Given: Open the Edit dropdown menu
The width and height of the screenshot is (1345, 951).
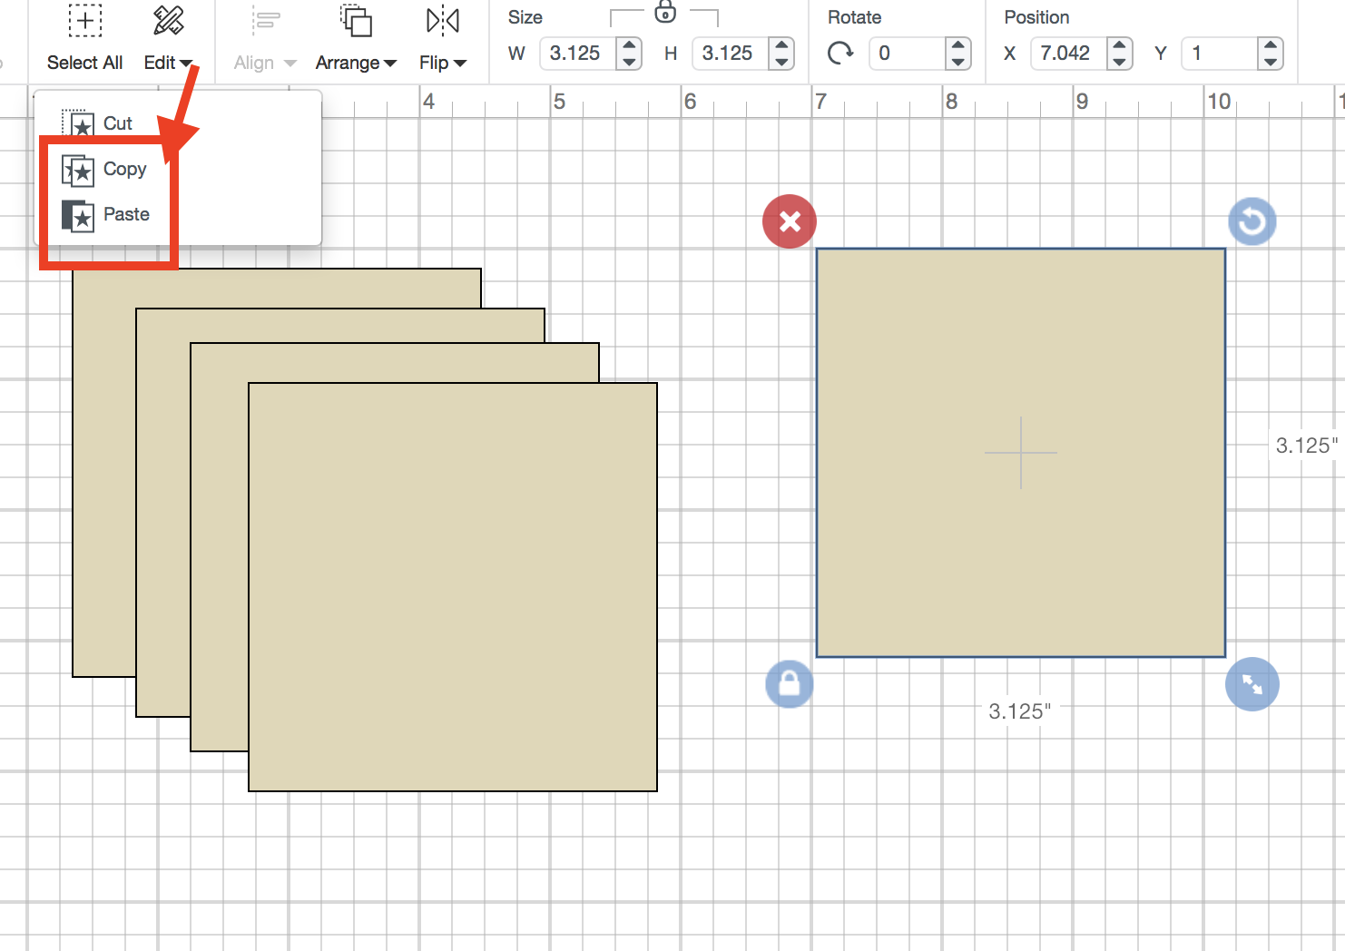Looking at the screenshot, I should point(168,63).
